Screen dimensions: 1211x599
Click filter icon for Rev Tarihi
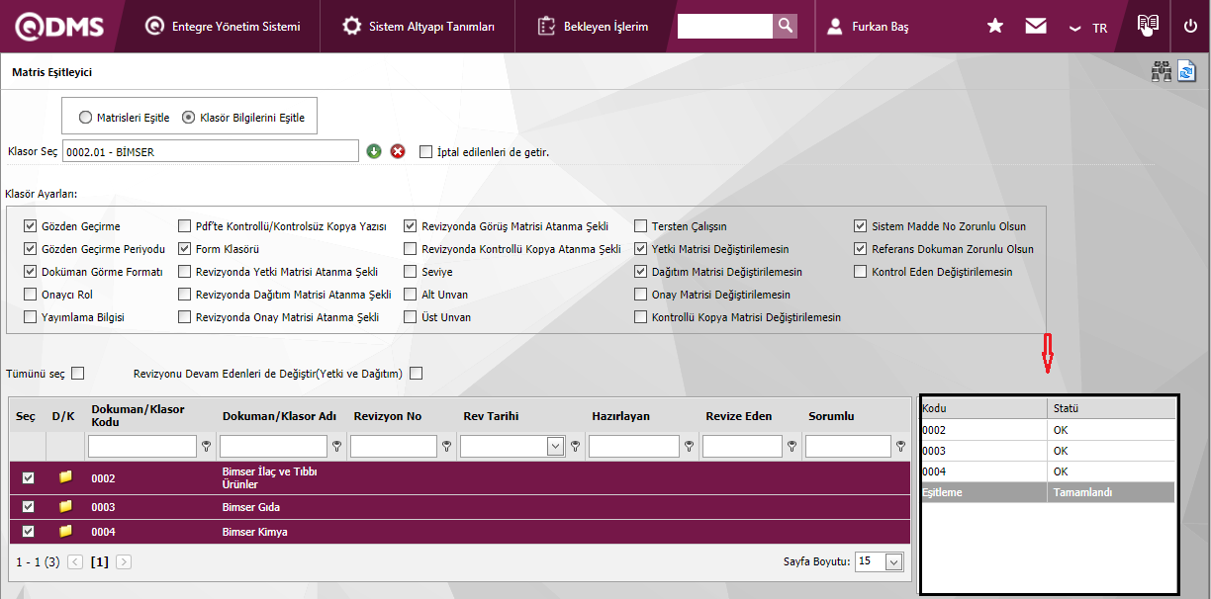(576, 447)
